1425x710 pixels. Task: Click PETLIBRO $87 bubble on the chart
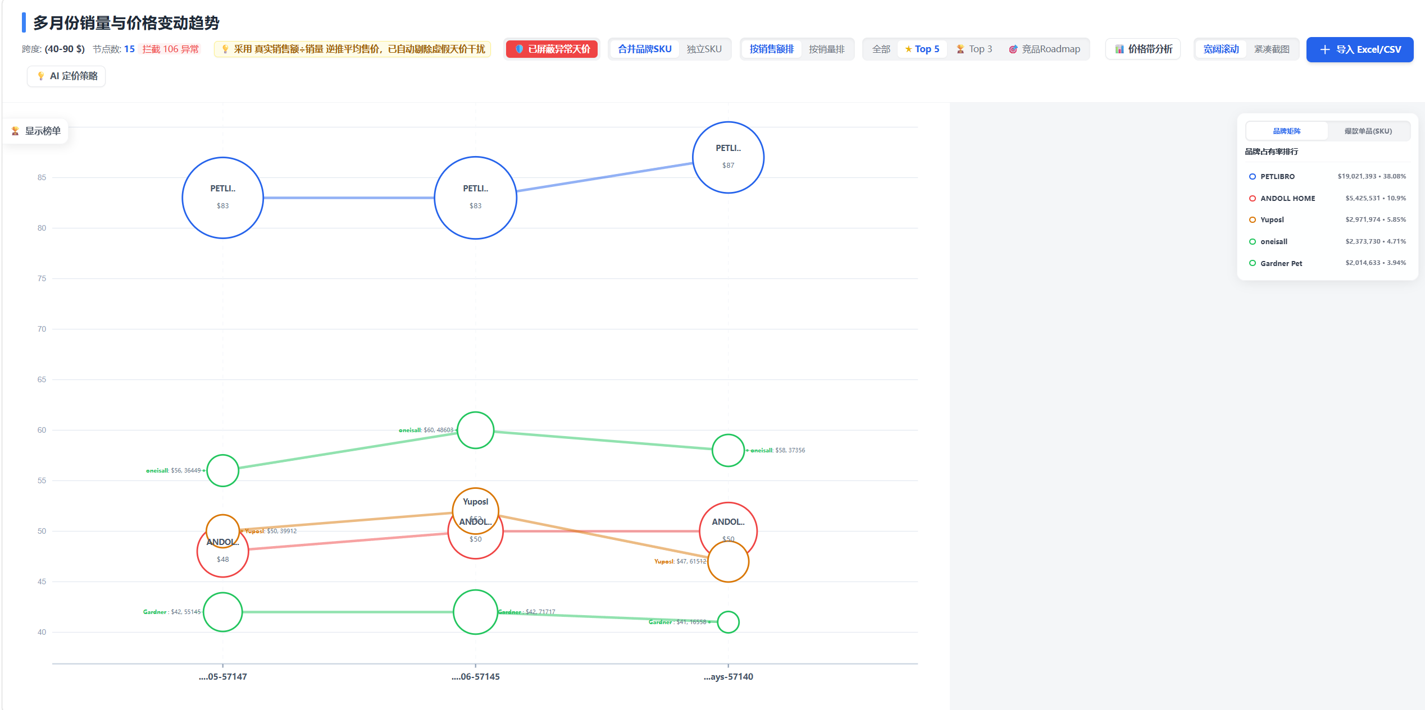[x=728, y=157]
